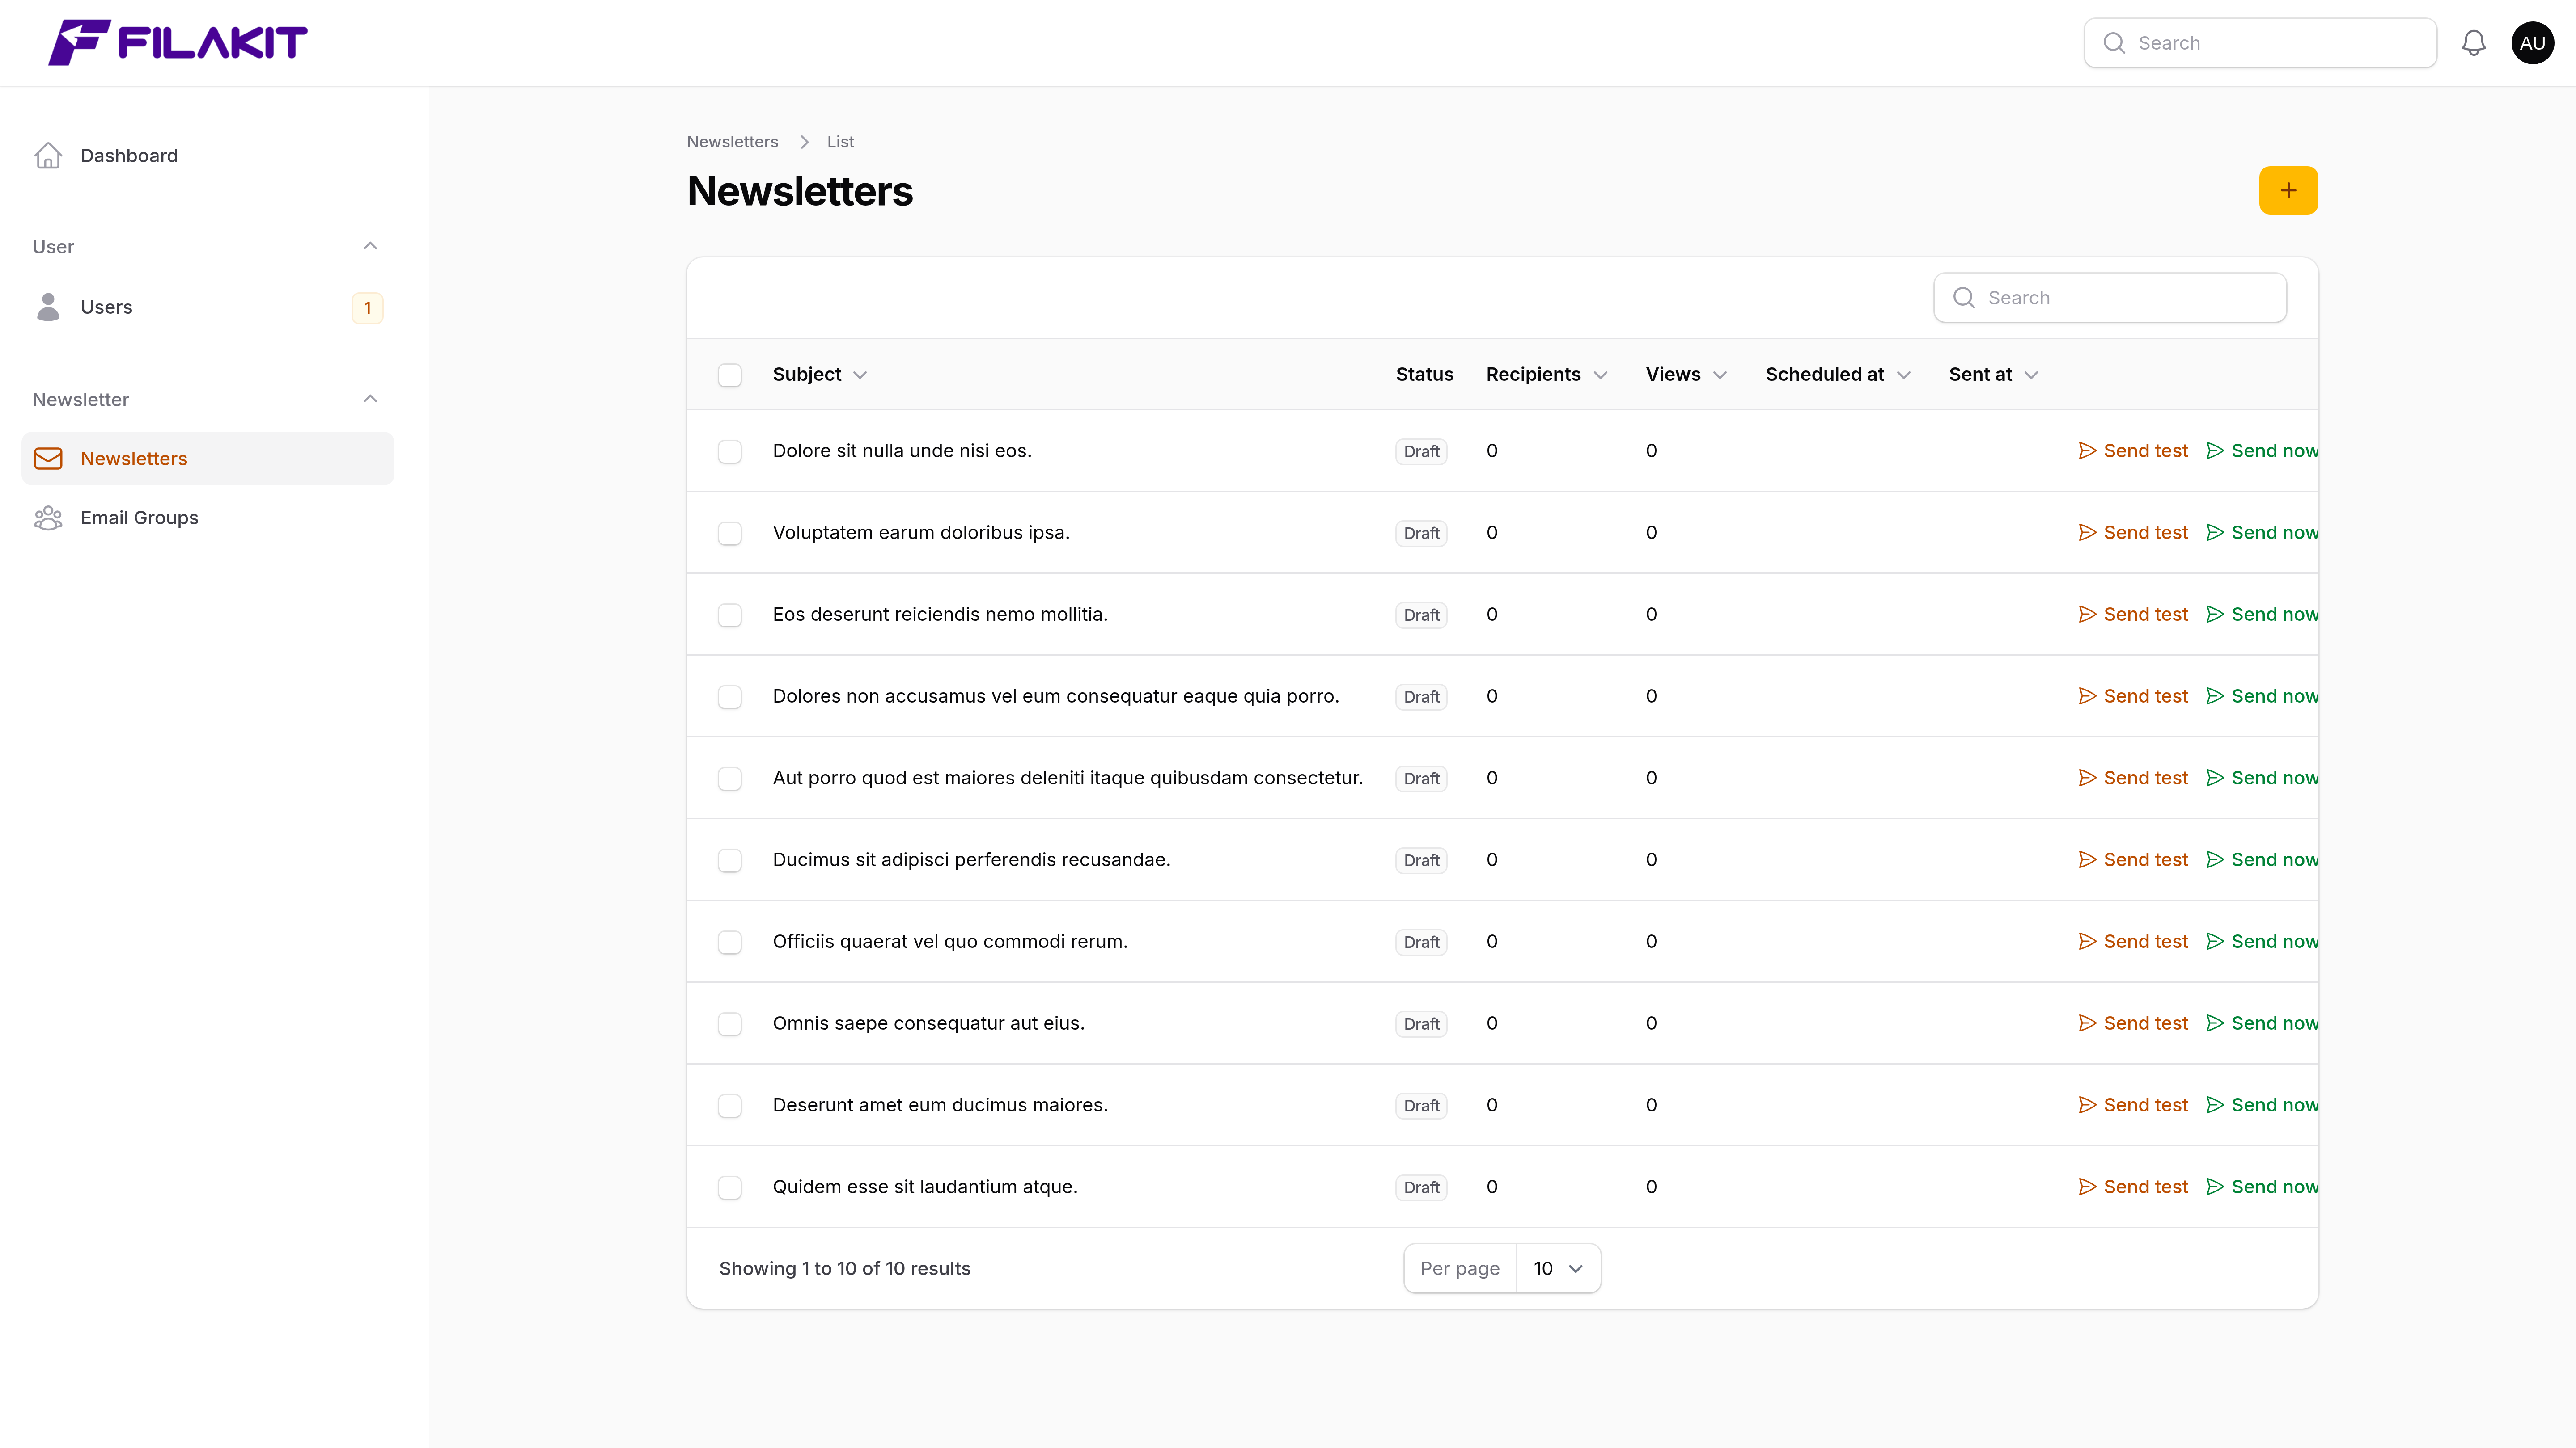2576x1448 pixels.
Task: Sort table by Scheduled at column
Action: (1838, 375)
